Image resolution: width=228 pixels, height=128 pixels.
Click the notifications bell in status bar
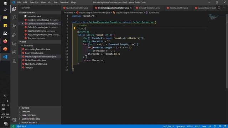225,127
